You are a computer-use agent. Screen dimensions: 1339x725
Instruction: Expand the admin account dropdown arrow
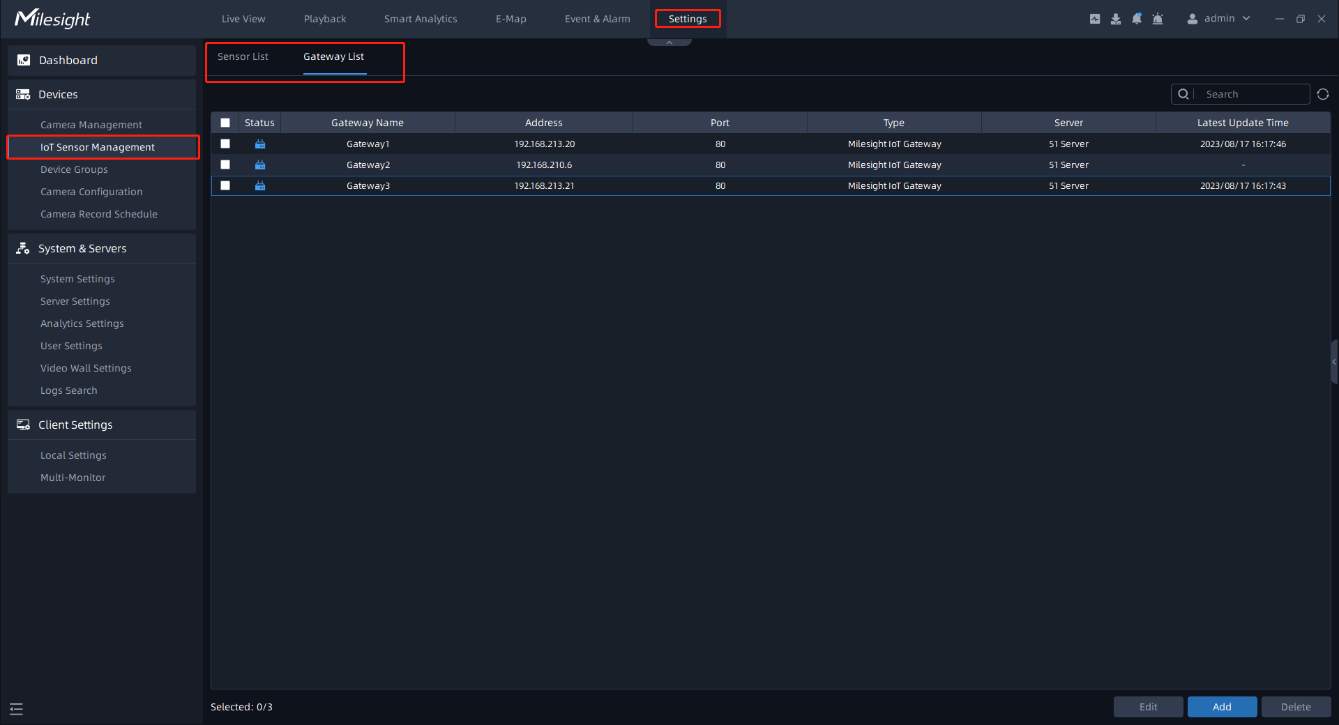click(1246, 19)
